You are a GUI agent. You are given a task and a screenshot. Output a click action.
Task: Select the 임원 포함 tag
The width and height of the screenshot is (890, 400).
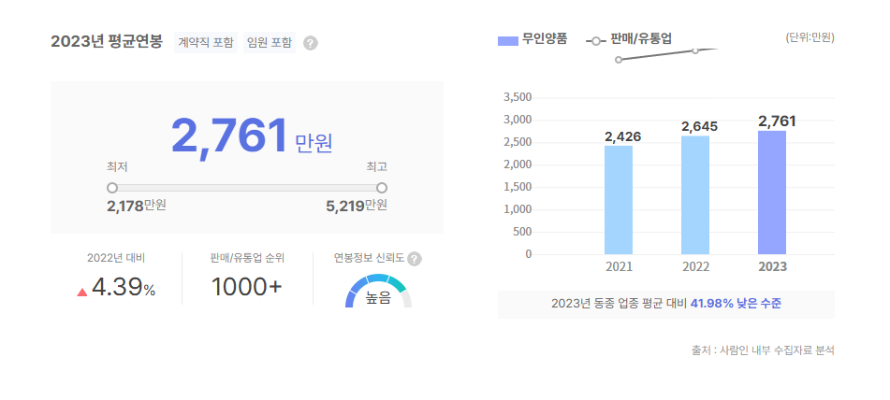coord(270,42)
